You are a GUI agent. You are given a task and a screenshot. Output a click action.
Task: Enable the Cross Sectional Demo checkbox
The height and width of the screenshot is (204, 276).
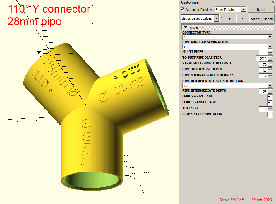pos(270,114)
